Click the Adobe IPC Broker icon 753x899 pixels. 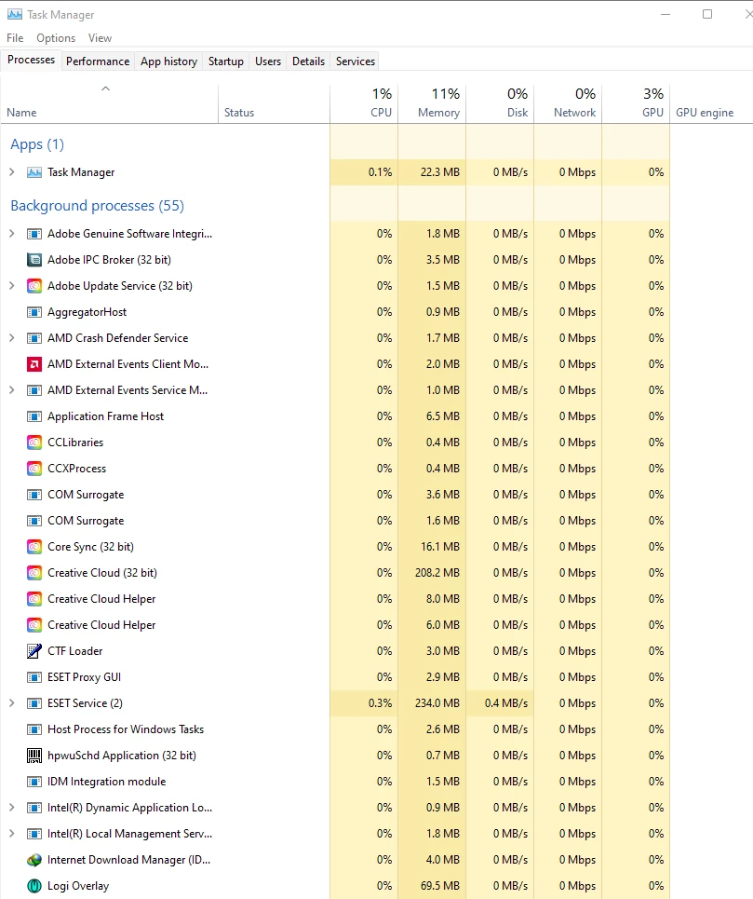point(34,260)
